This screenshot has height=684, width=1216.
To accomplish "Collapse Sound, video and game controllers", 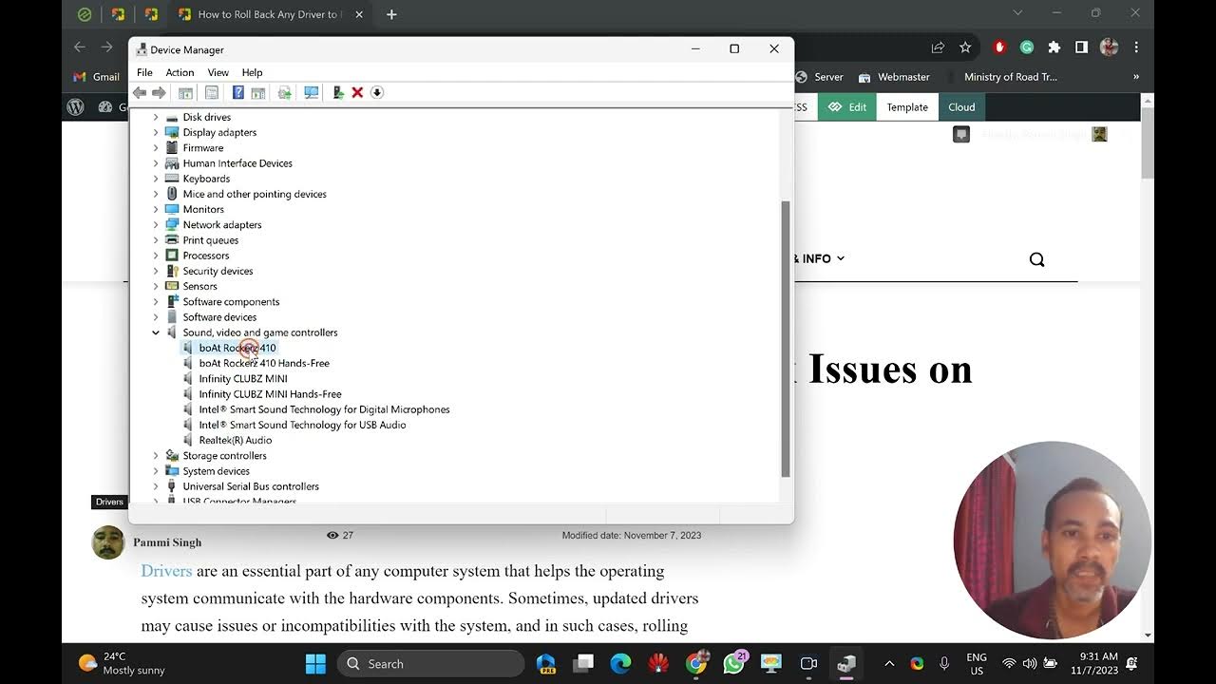I will (156, 332).
